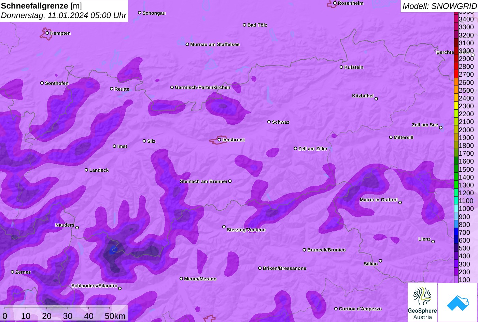Click the Nauders marker dot
Screen dimensions: 478x322
tap(77, 228)
